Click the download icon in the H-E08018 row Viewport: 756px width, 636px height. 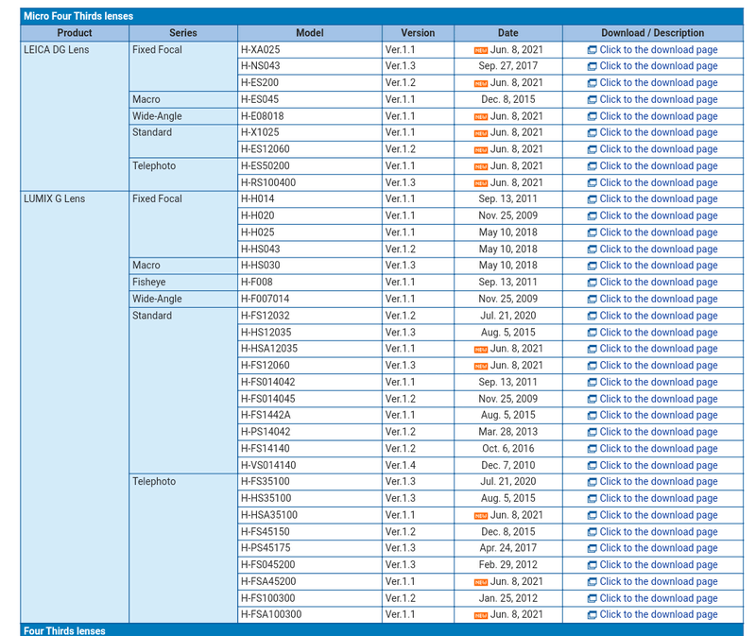(x=592, y=116)
